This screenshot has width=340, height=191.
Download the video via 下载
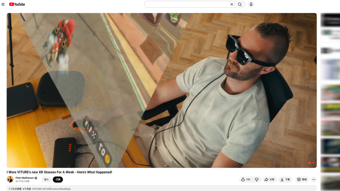(286, 179)
